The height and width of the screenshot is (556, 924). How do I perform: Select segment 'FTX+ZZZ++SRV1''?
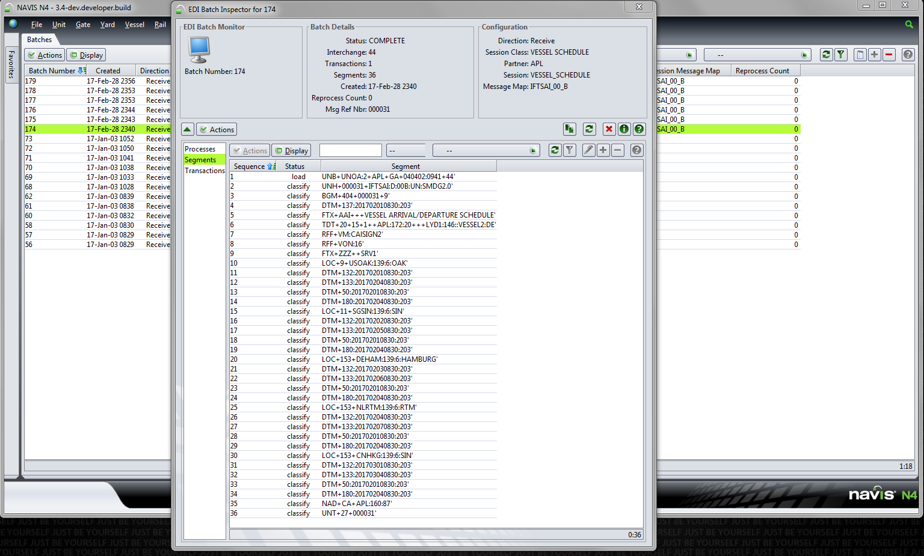[x=363, y=254]
